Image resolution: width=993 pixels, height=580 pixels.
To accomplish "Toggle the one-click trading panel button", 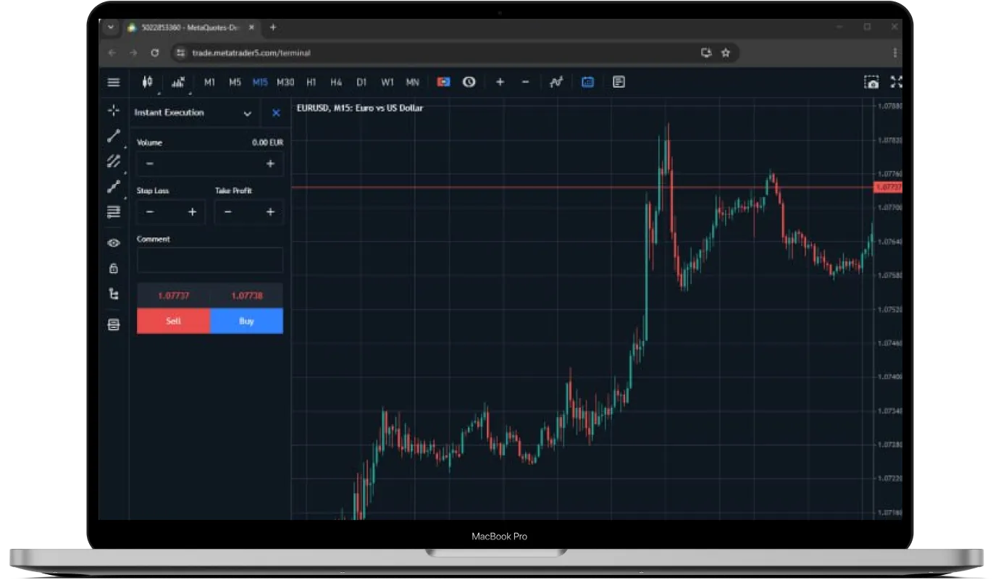I will tap(443, 83).
